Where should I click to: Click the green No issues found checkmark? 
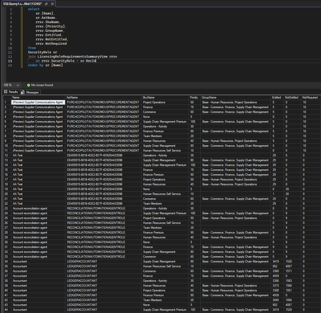[x=28, y=85]
